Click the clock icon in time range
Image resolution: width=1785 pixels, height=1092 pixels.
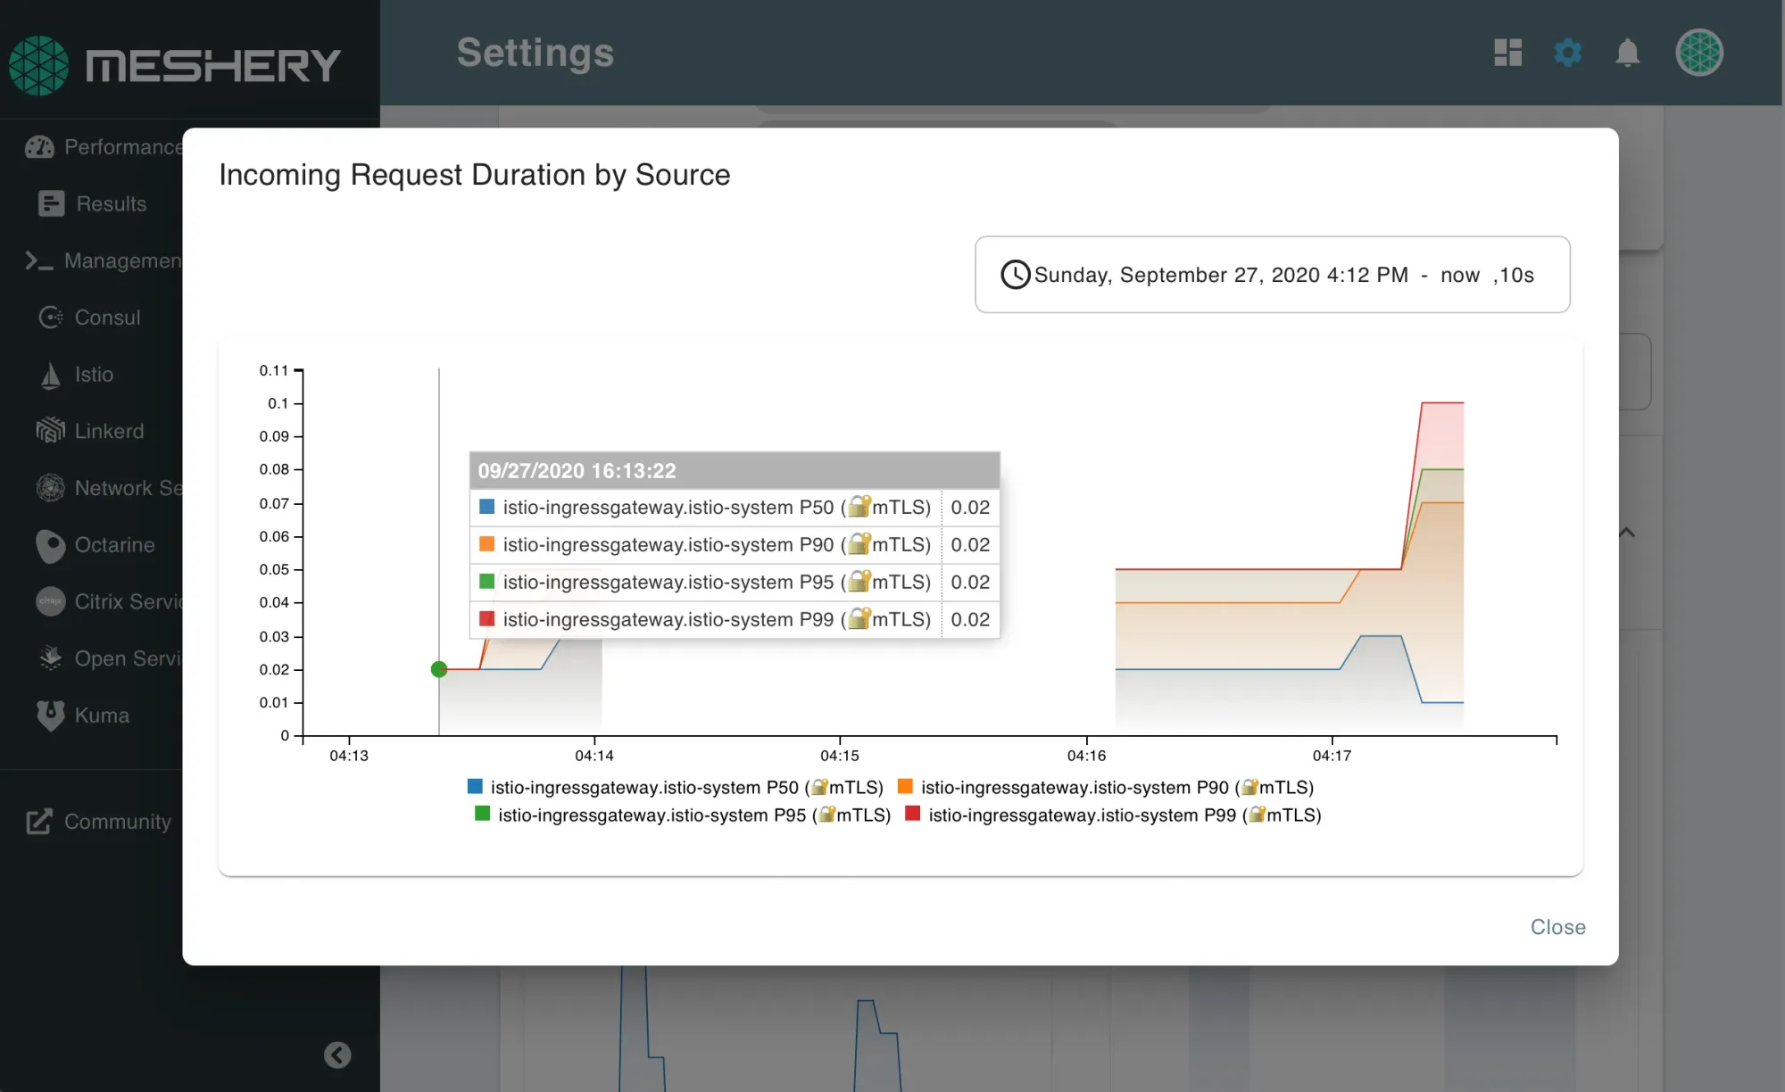(x=1015, y=275)
